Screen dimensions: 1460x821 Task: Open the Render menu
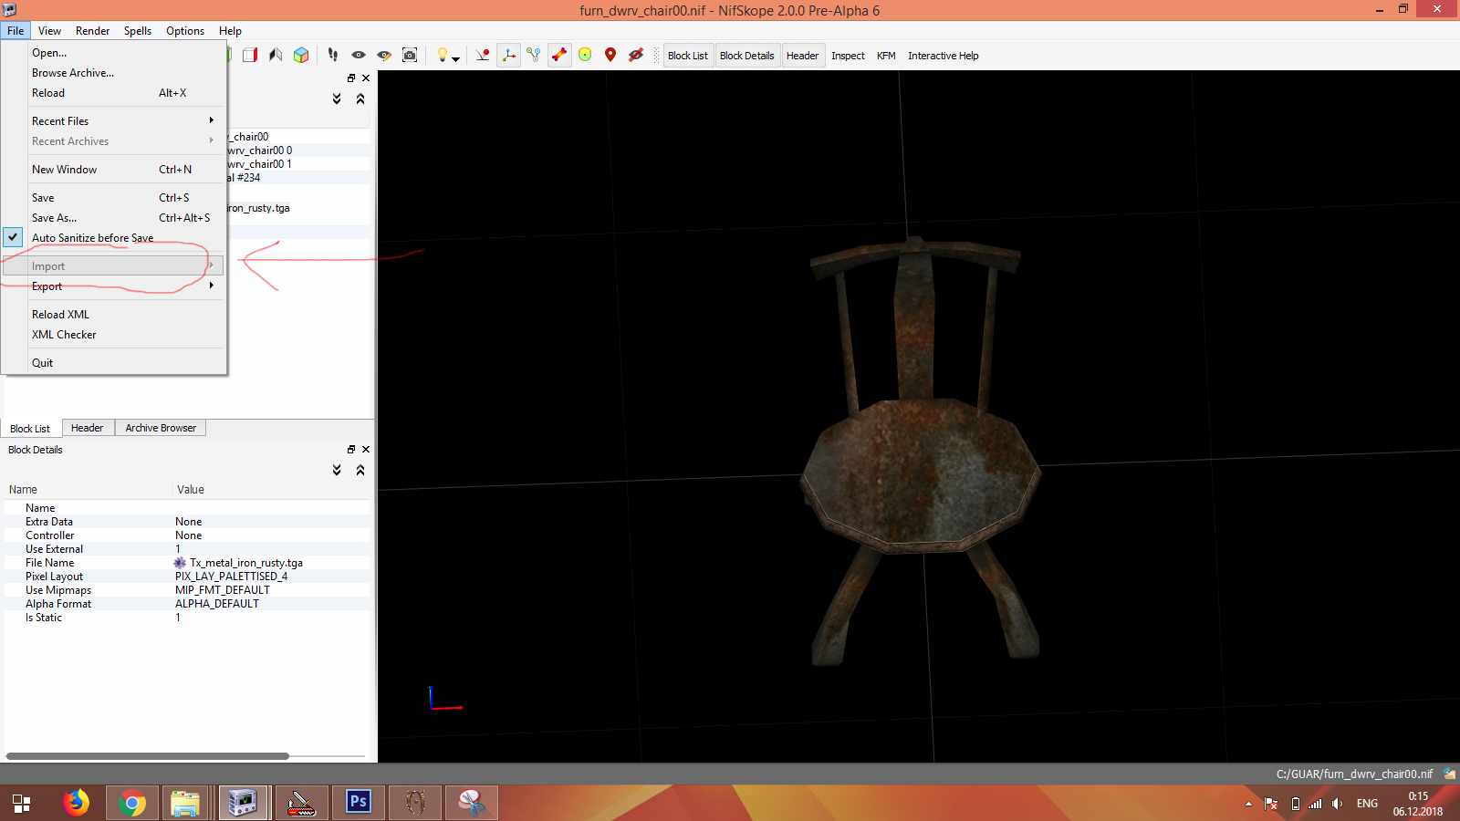pyautogui.click(x=92, y=31)
